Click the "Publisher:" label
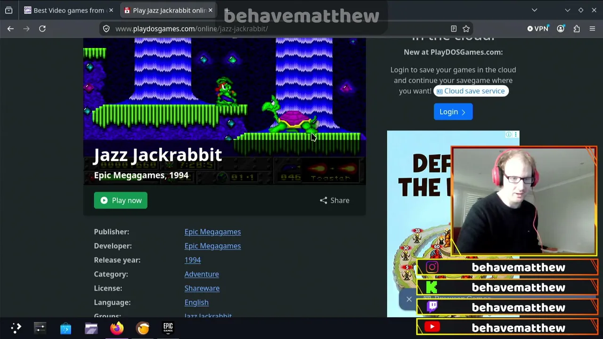 112,232
